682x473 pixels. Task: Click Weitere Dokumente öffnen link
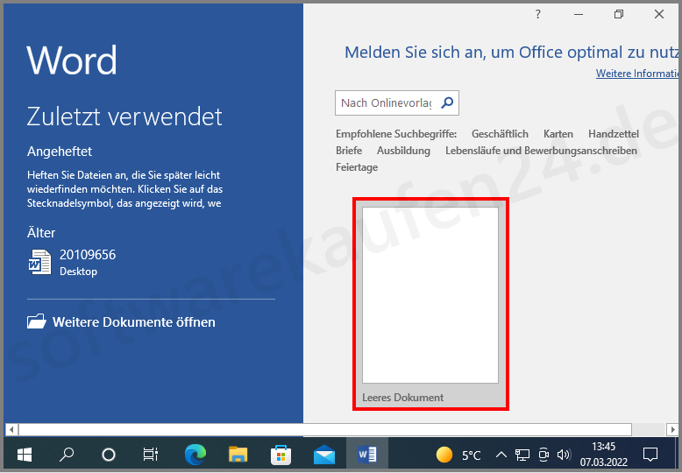[x=133, y=322]
